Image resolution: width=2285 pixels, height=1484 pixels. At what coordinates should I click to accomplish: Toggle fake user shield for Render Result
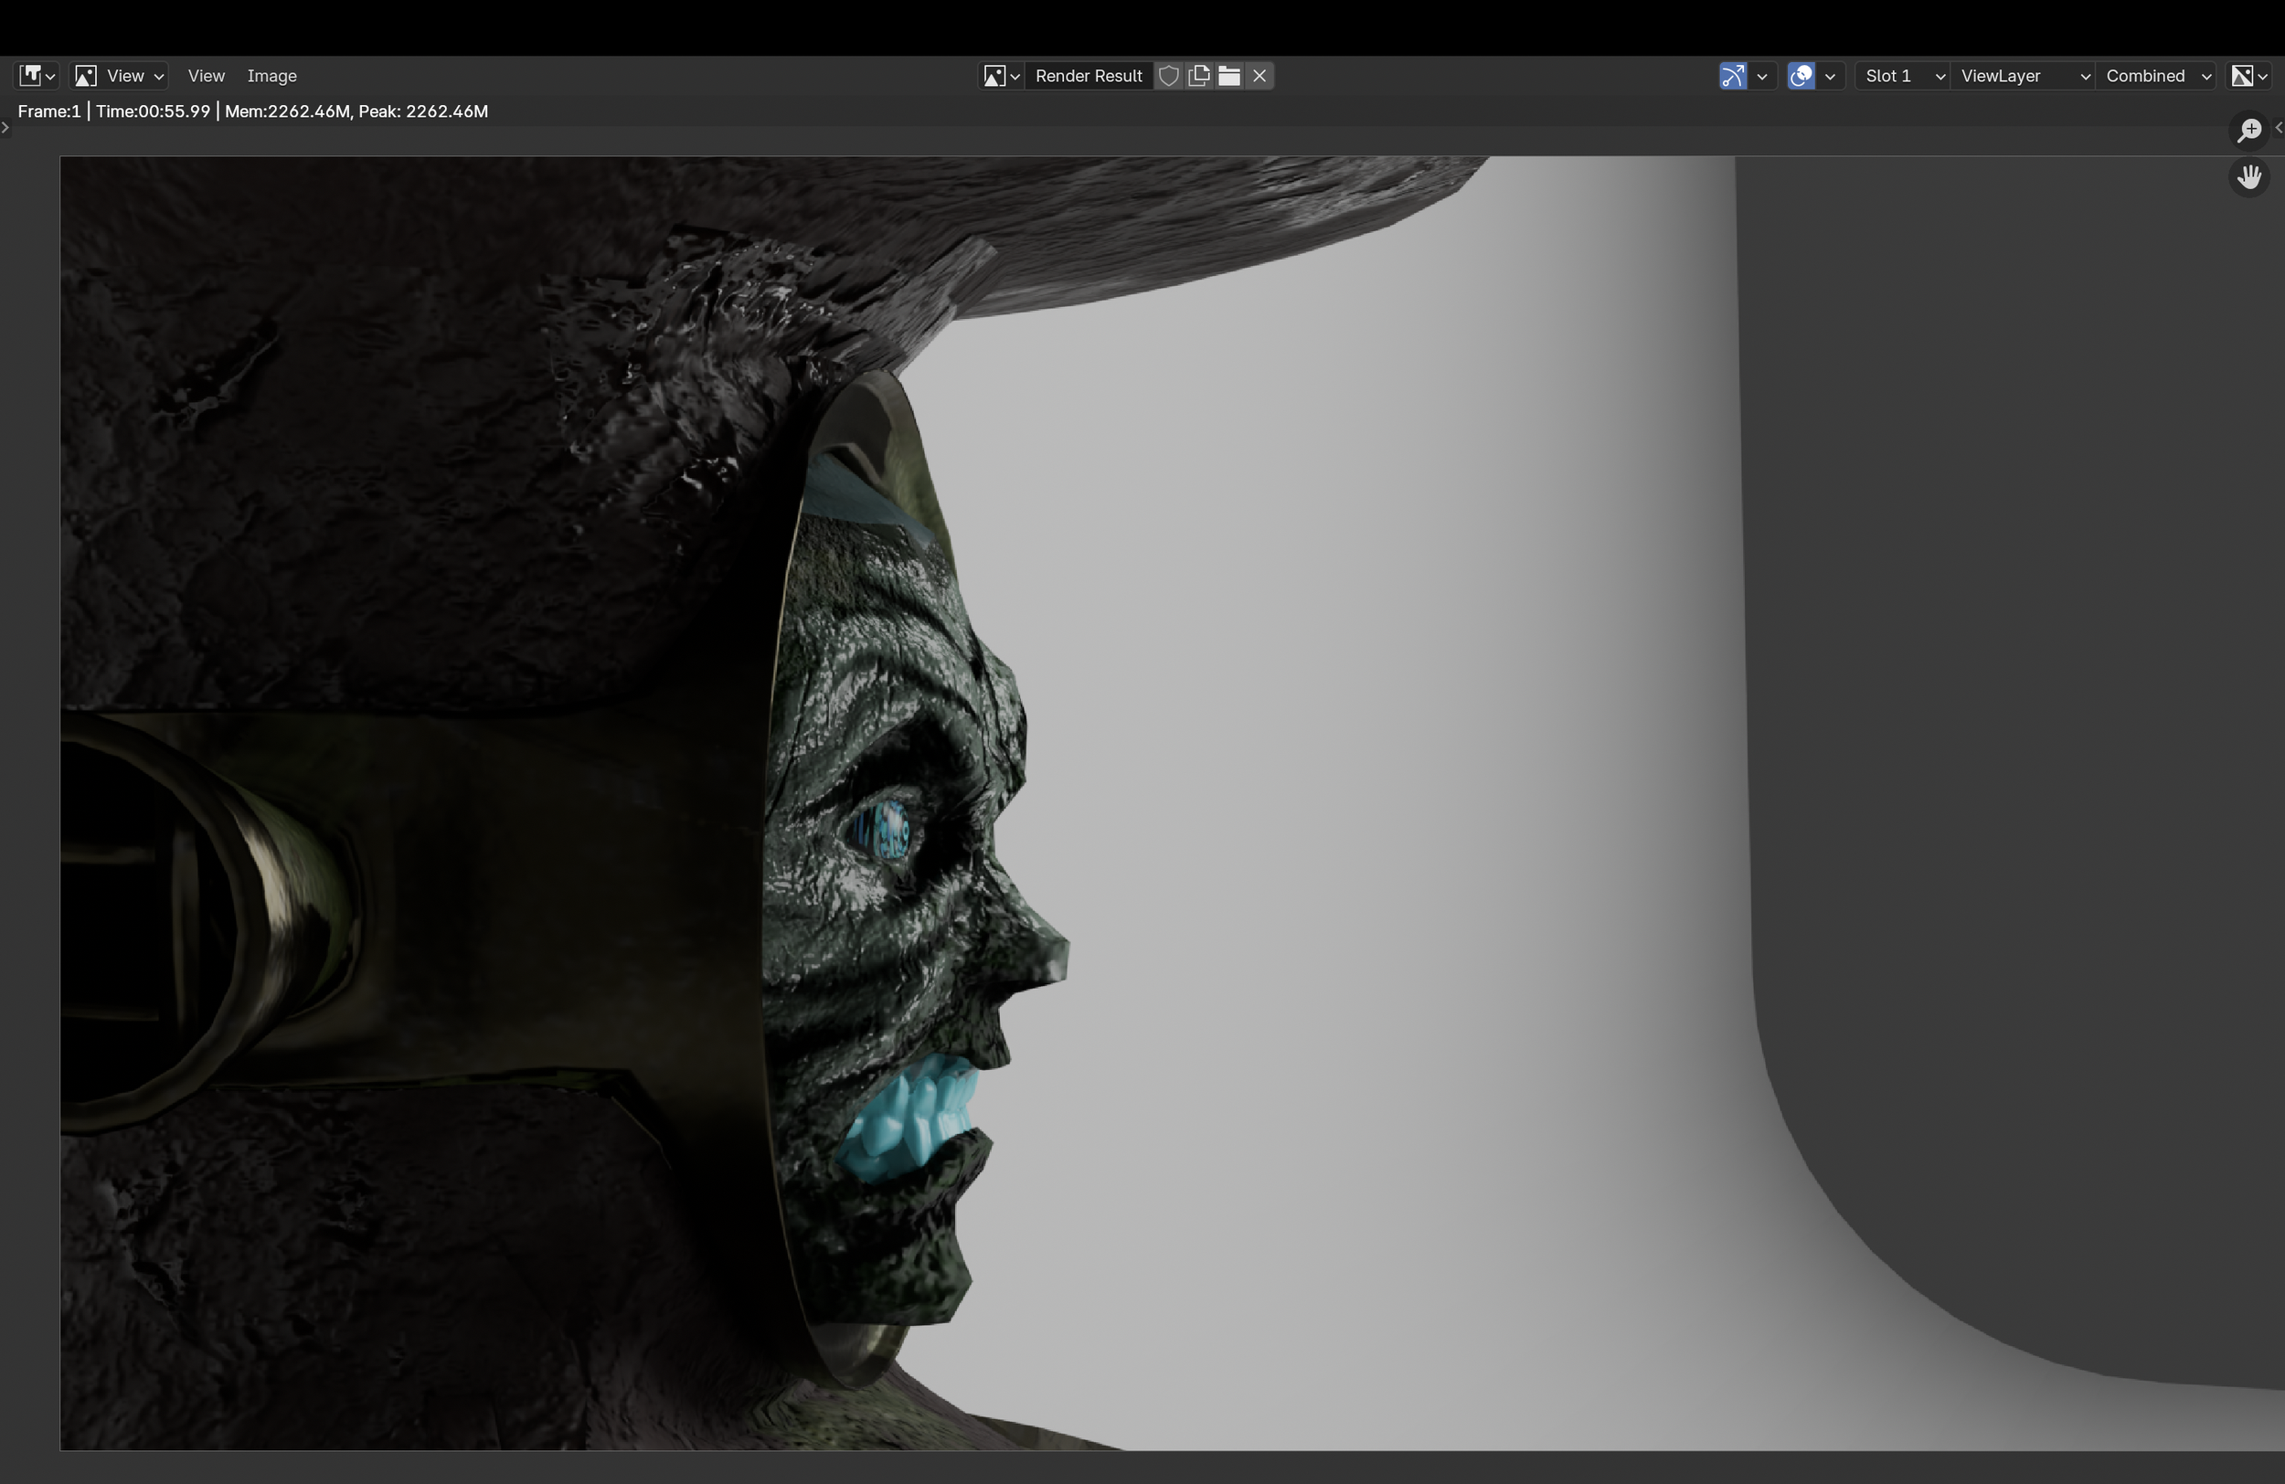point(1168,76)
